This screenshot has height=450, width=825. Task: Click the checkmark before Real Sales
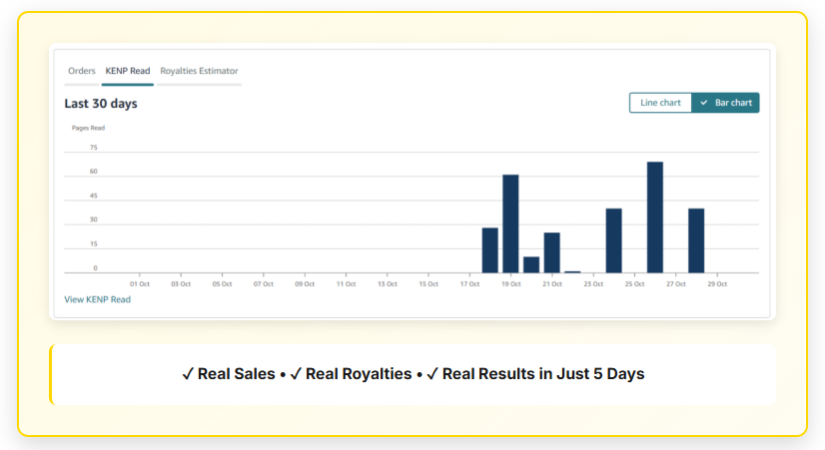pos(188,374)
